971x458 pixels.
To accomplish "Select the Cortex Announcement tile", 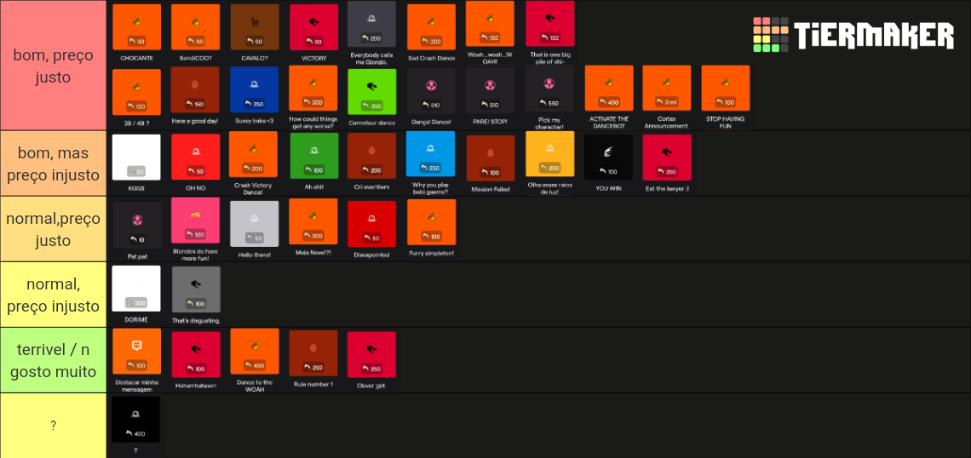I will (x=666, y=97).
